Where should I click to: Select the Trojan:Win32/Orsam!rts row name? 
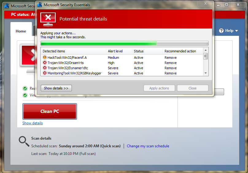pyautogui.click(x=66, y=63)
